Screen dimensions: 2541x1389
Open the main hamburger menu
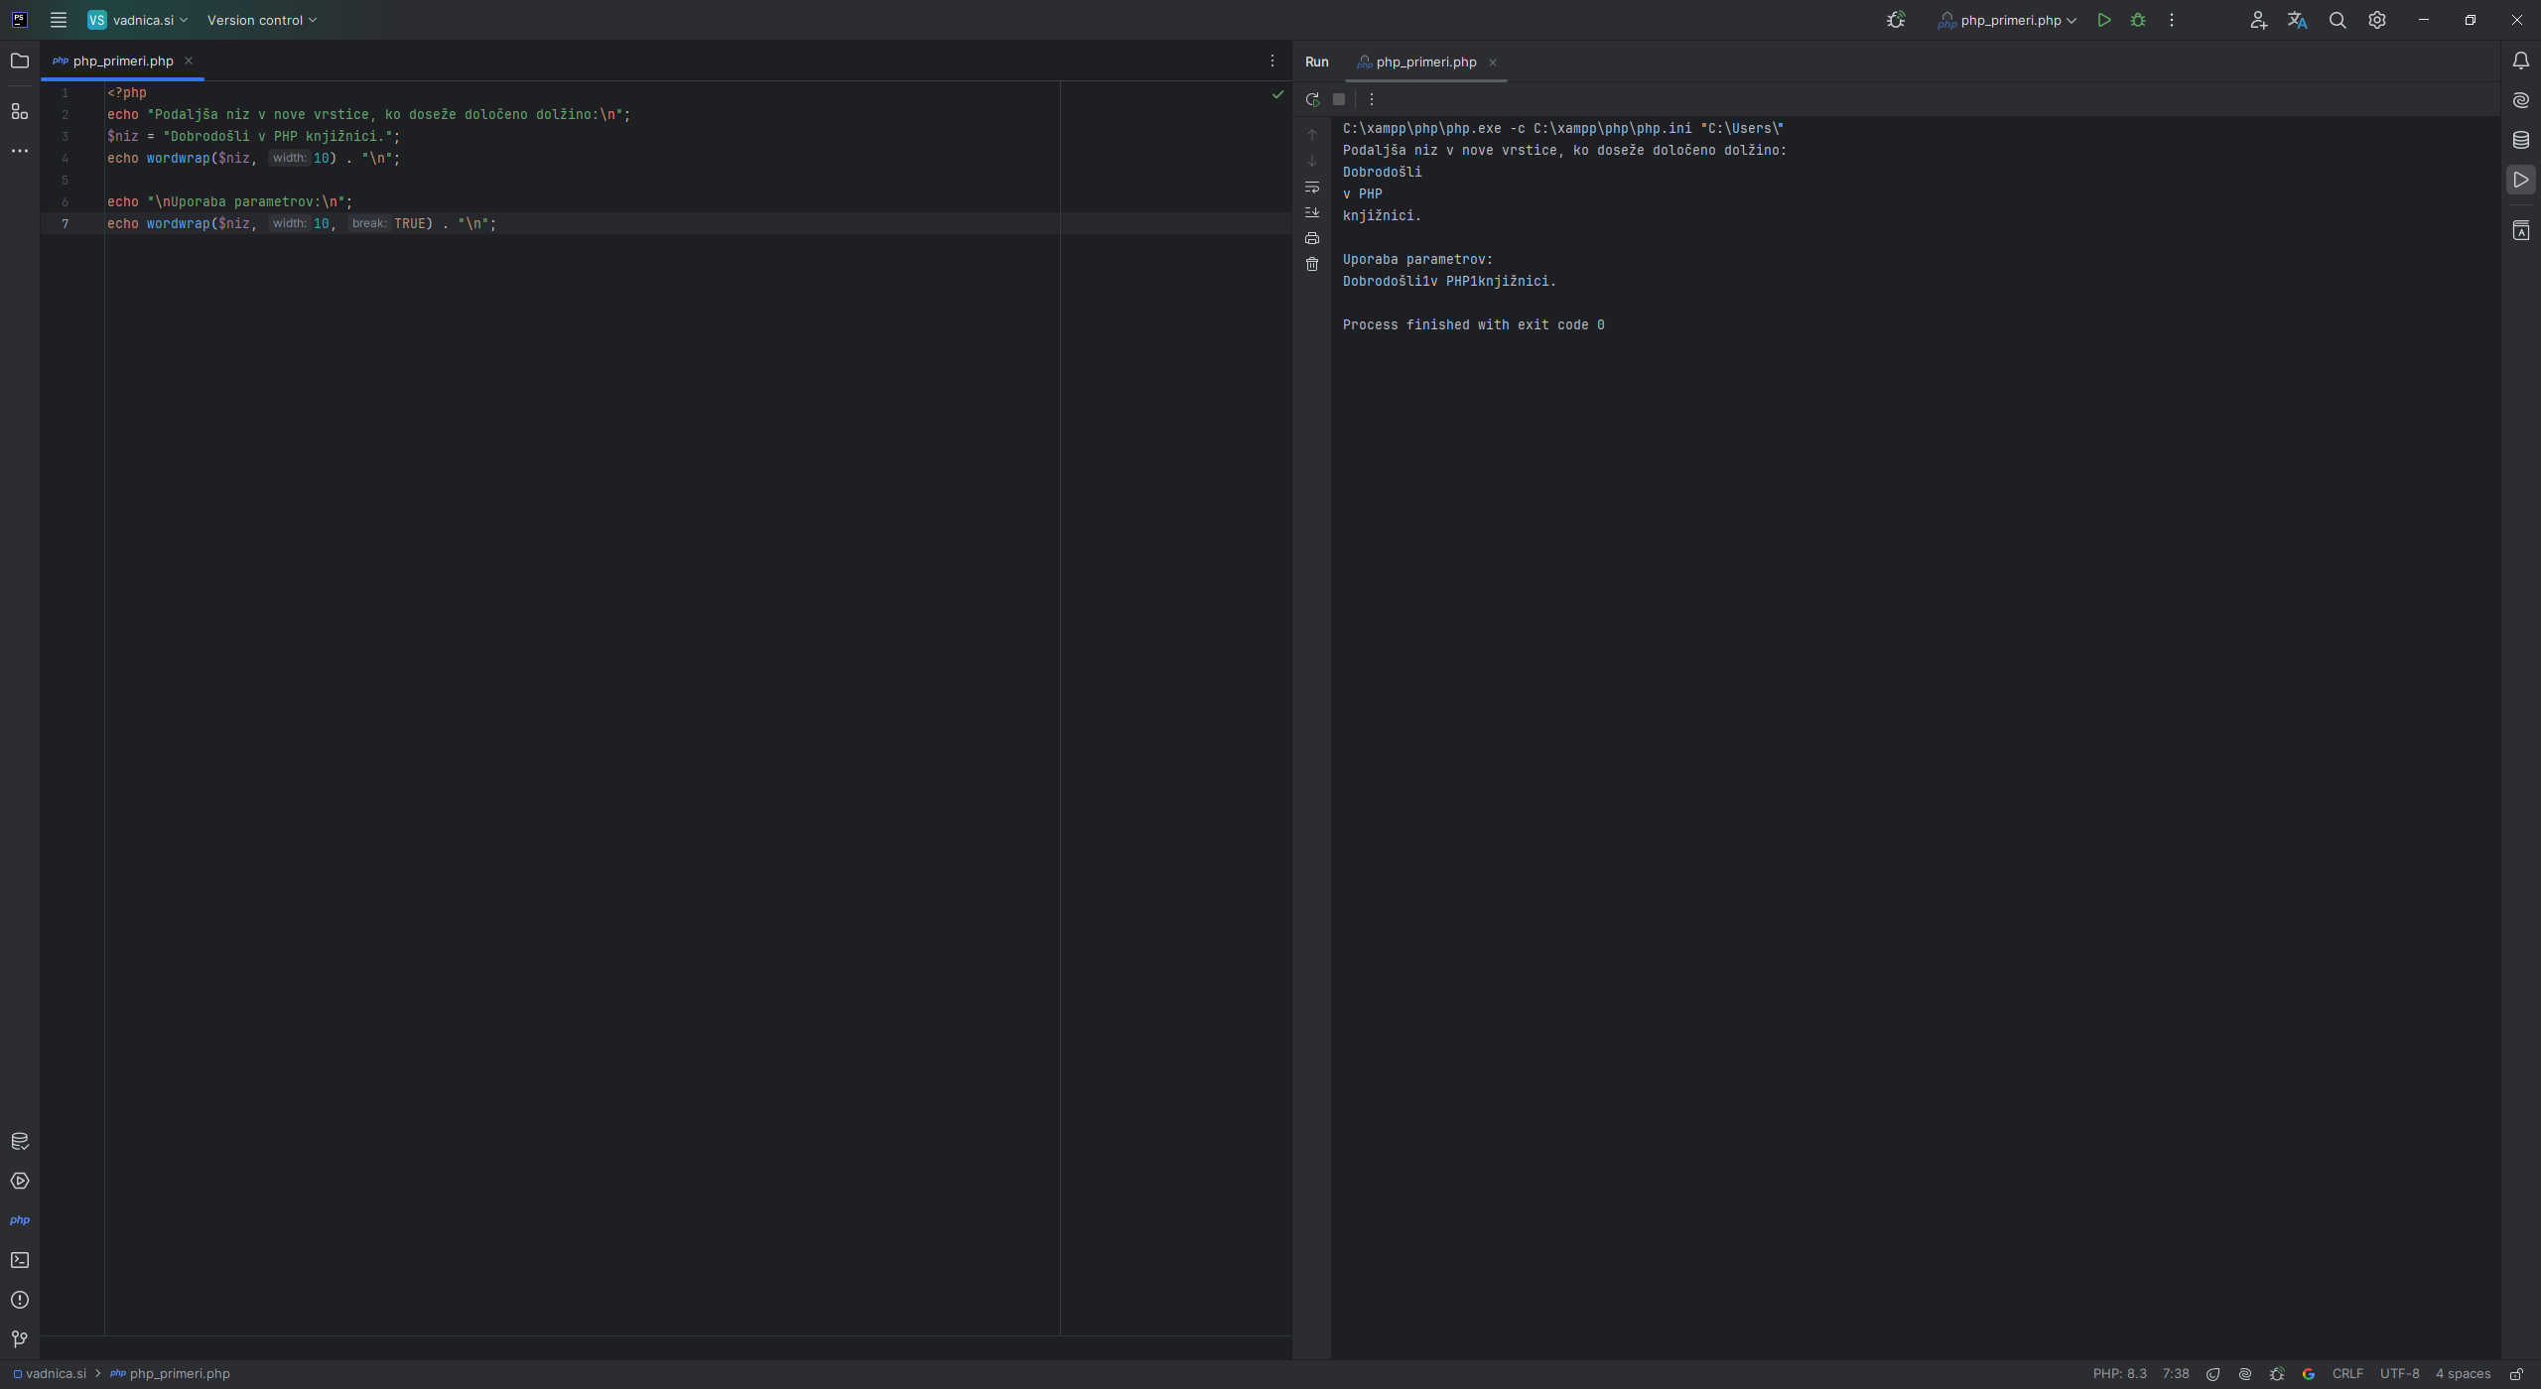coord(59,19)
